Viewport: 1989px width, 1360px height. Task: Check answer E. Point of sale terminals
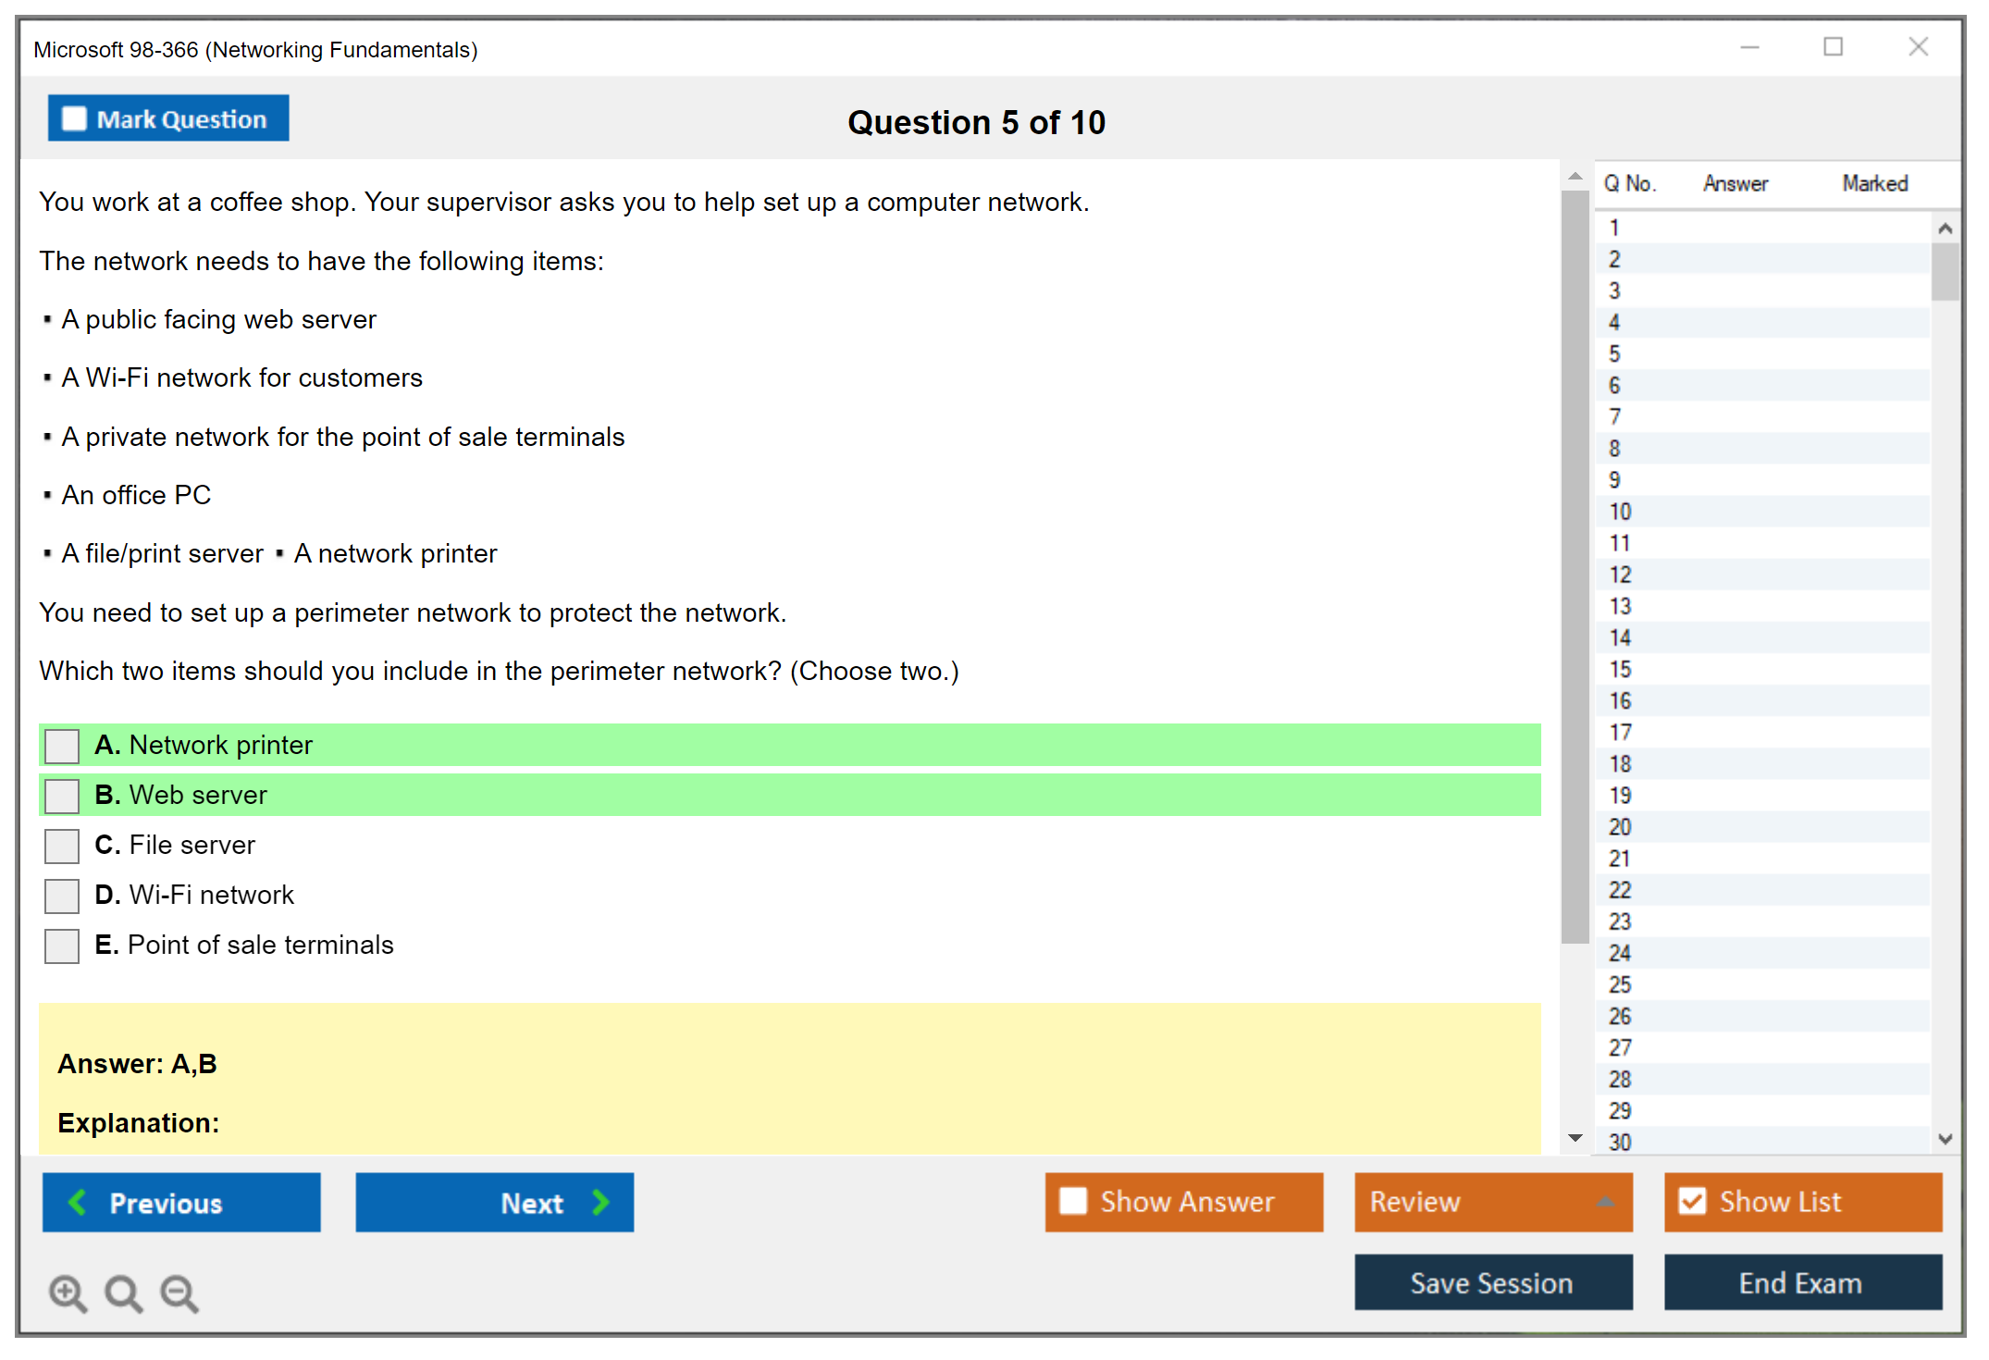click(62, 946)
